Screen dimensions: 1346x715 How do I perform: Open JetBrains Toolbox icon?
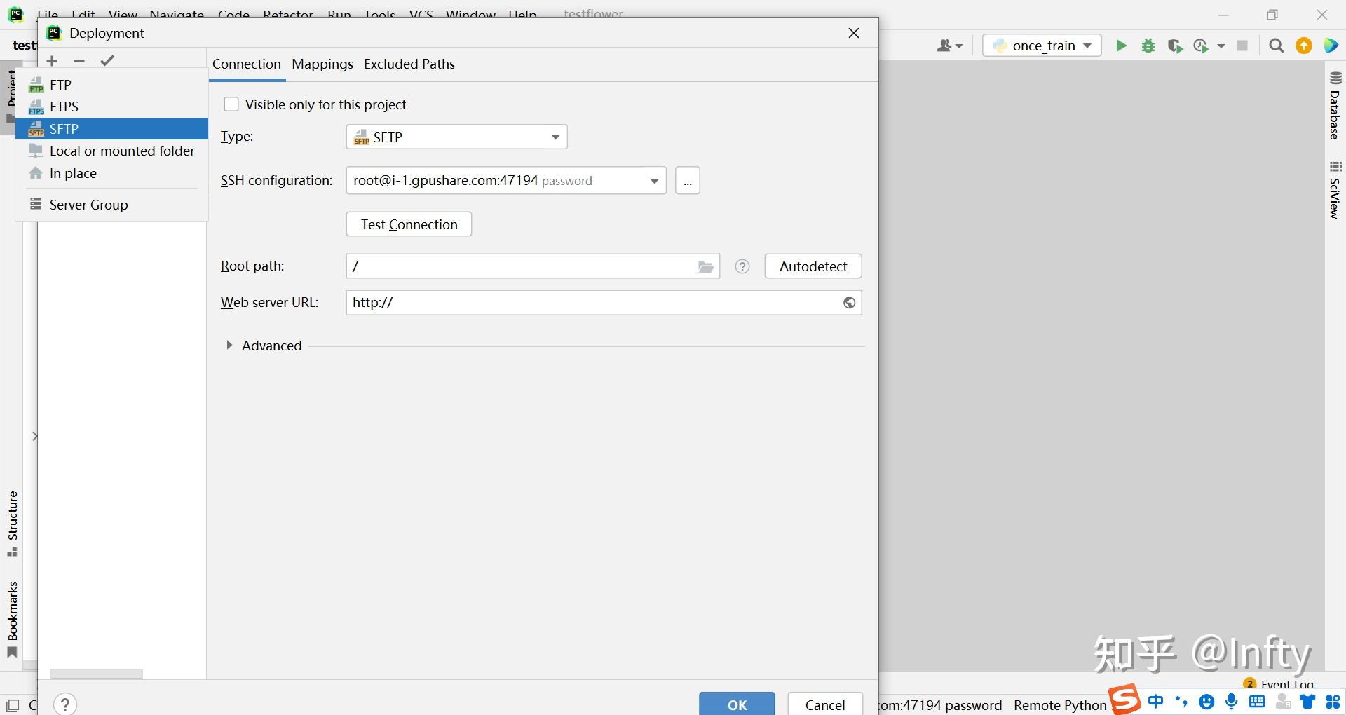pyautogui.click(x=1331, y=46)
